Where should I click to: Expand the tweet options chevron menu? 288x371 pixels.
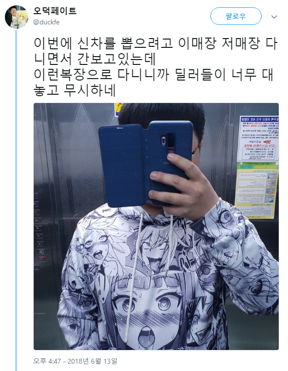[274, 17]
